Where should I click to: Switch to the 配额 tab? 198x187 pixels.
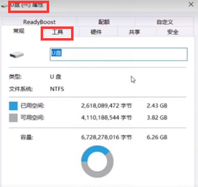[104, 22]
